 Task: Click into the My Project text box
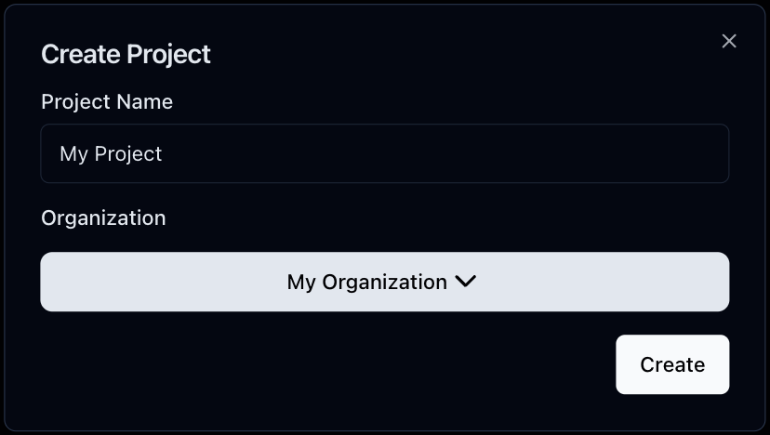384,153
